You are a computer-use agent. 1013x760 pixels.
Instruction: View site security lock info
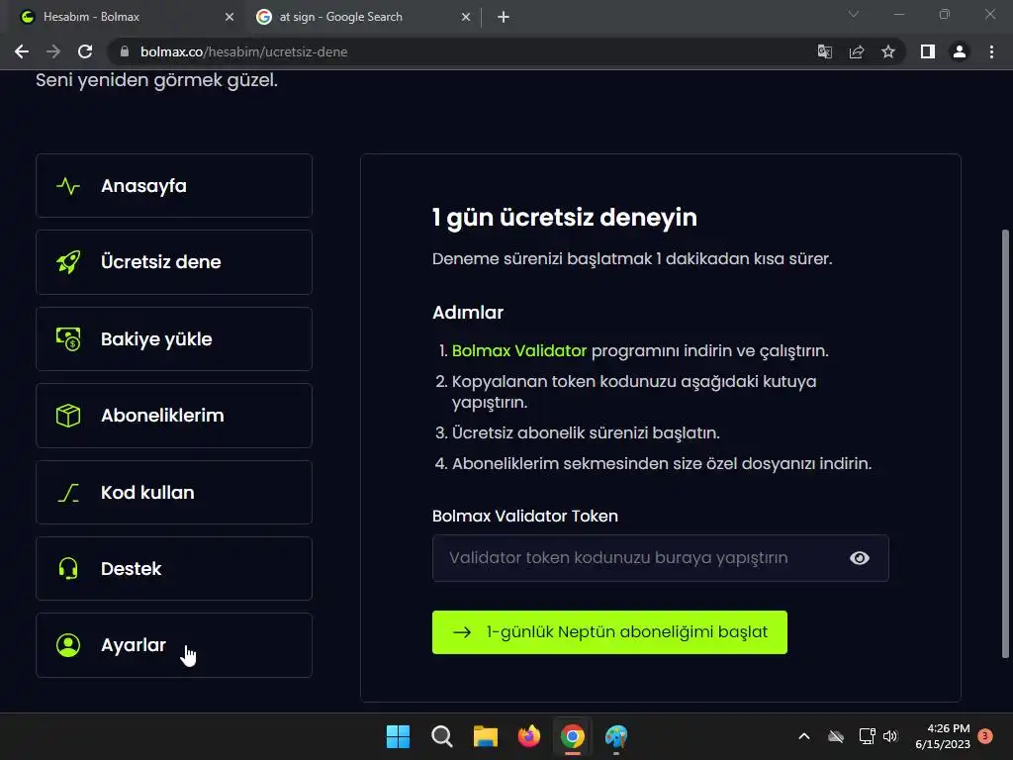pyautogui.click(x=125, y=51)
